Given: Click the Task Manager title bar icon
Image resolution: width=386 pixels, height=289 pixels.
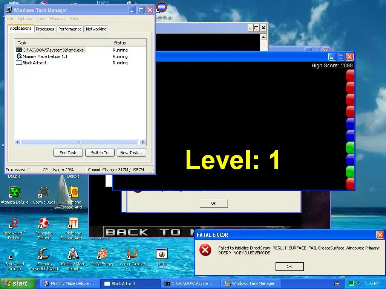Looking at the screenshot, I should tap(9, 10).
